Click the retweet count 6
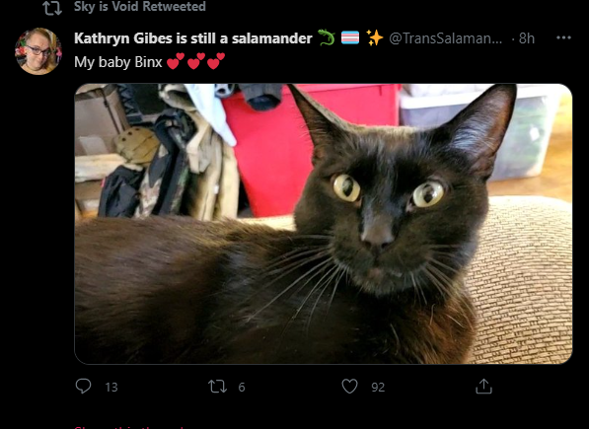The width and height of the screenshot is (589, 429). point(242,387)
